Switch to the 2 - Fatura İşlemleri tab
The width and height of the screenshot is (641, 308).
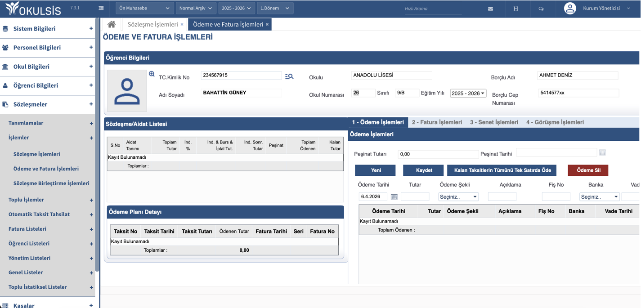pos(437,122)
